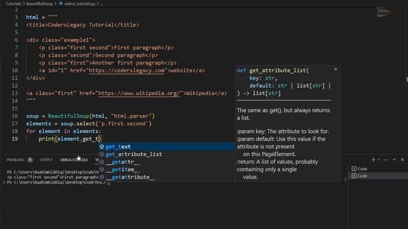
Task: Click line number 19 in the gutter
Action: coord(15,139)
